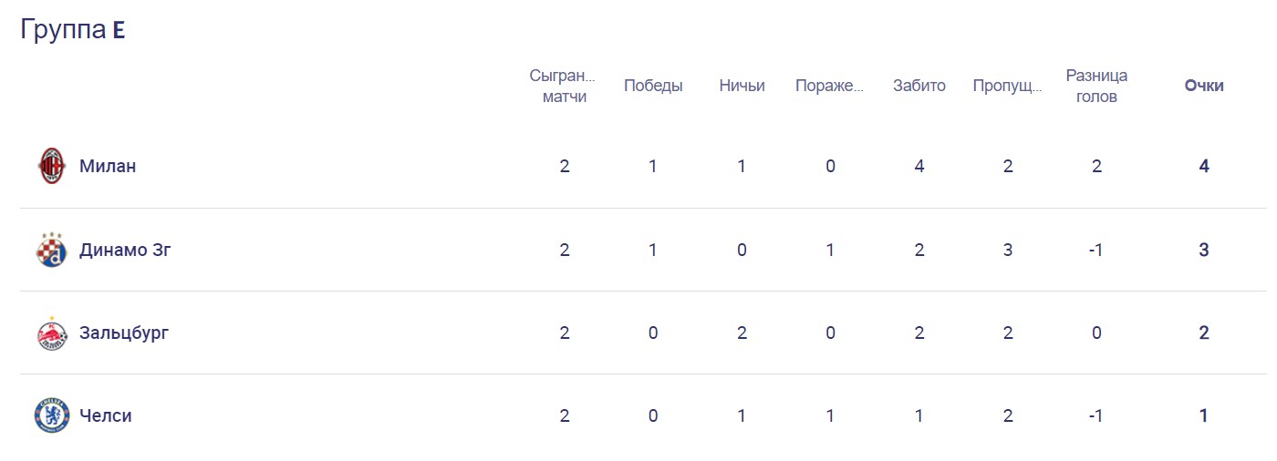Click the Chelsea club badge
This screenshot has width=1277, height=461.
[x=52, y=415]
